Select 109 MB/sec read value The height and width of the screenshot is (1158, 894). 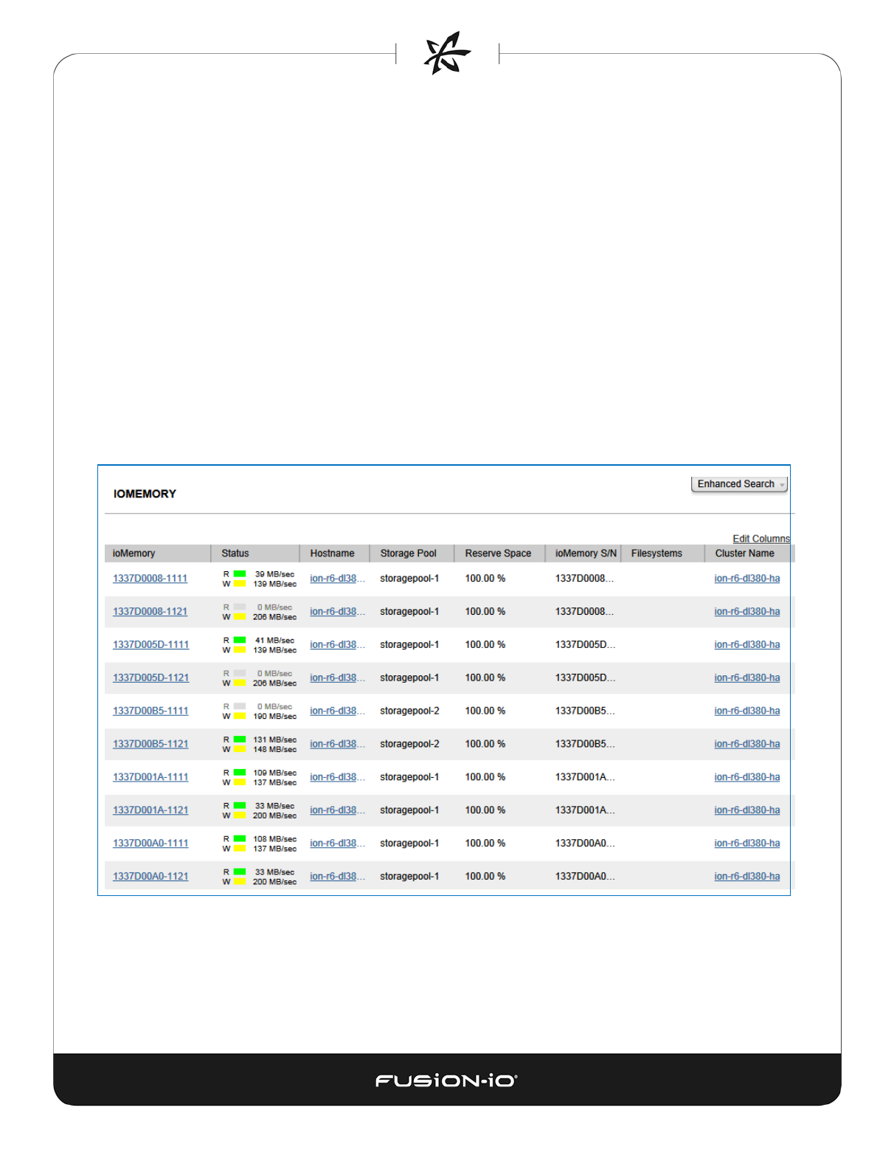click(274, 773)
